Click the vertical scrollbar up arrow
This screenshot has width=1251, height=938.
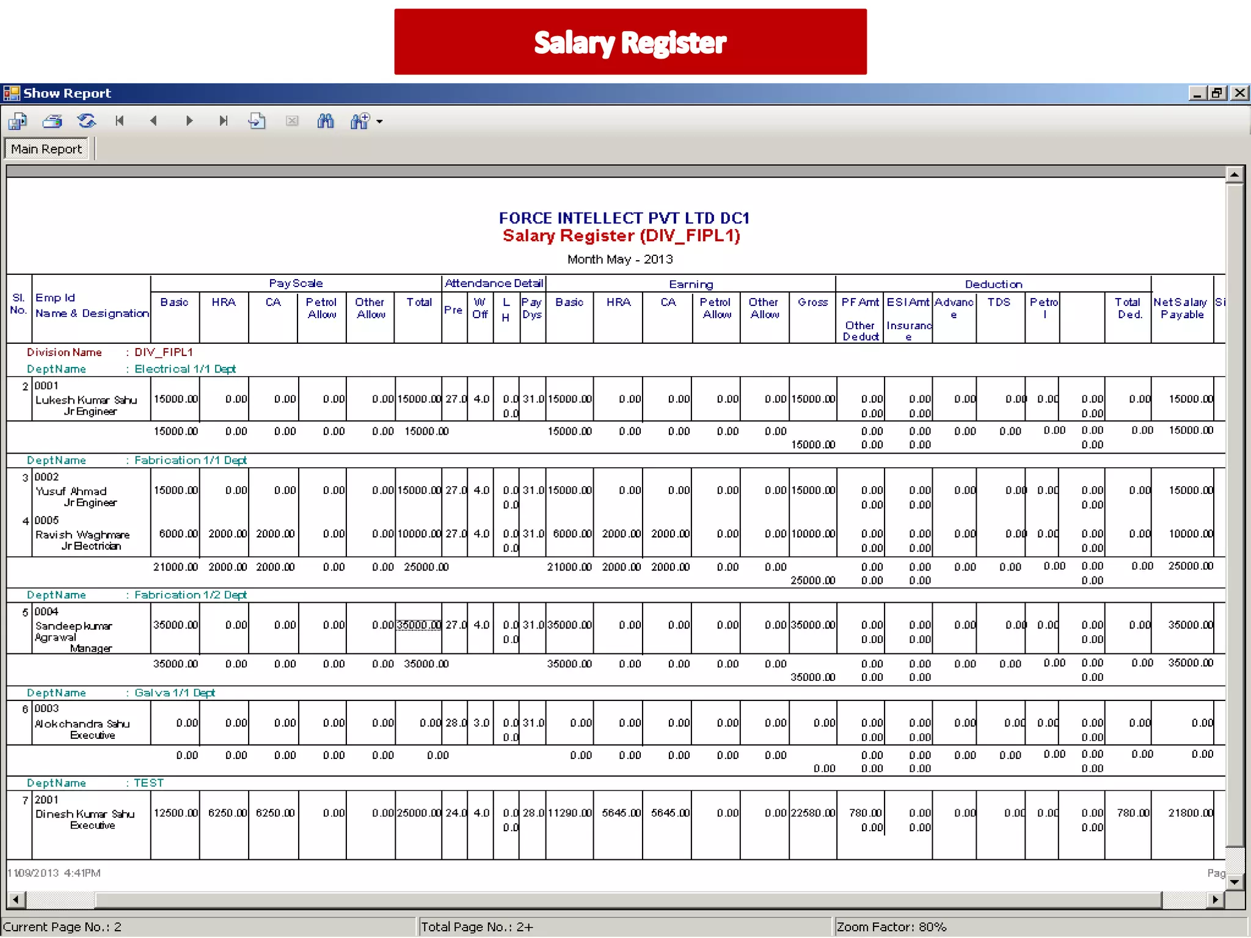pyautogui.click(x=1235, y=175)
